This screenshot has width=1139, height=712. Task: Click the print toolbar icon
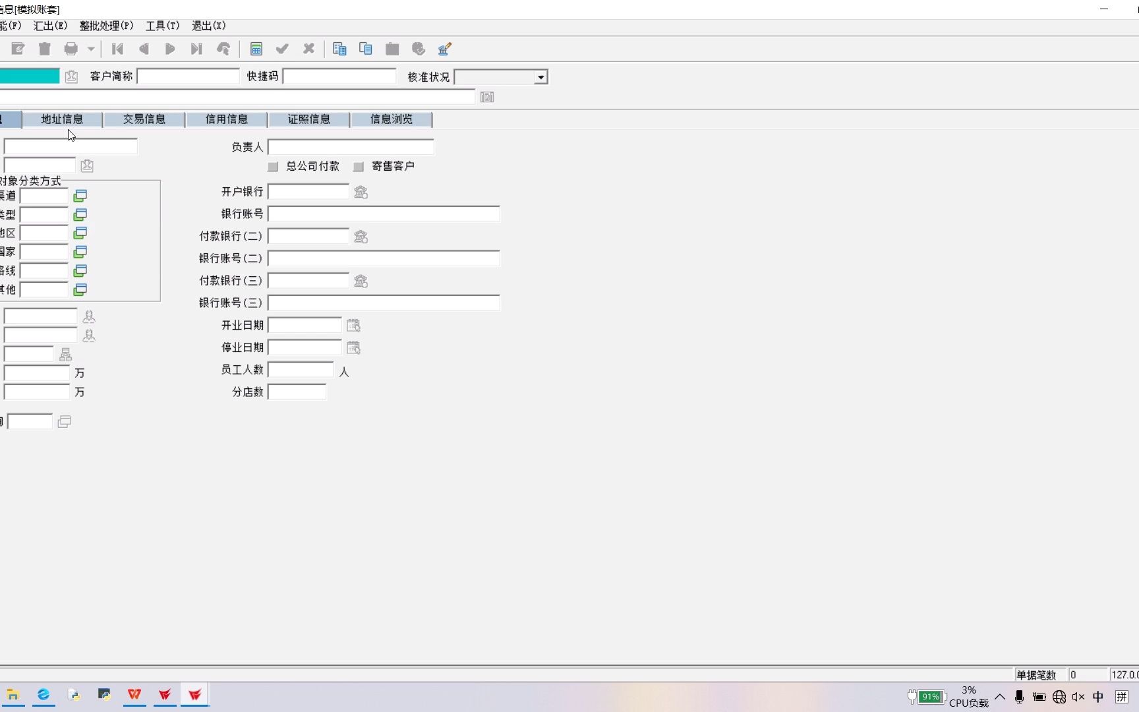(71, 49)
